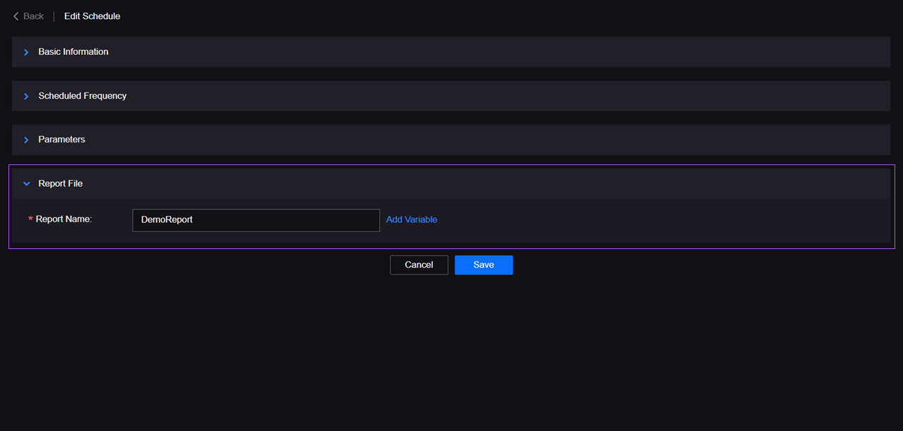Viewport: 903px width, 431px height.
Task: Click the Parameters section title text
Action: (61, 140)
